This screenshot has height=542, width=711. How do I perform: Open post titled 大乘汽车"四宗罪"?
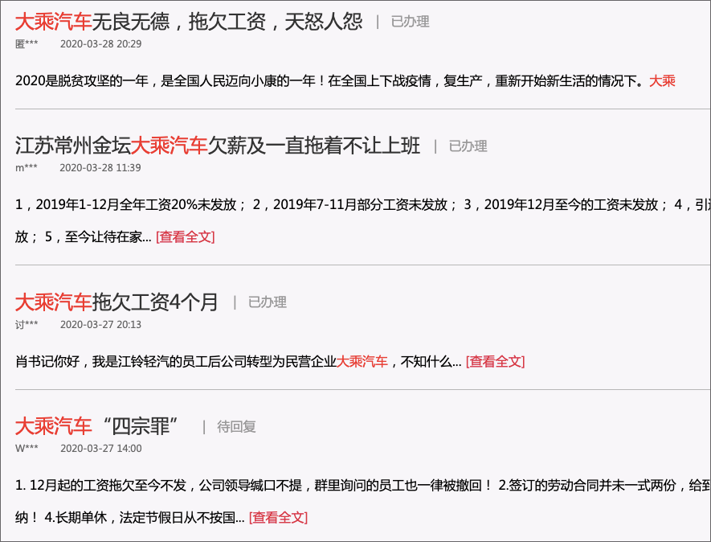point(96,426)
